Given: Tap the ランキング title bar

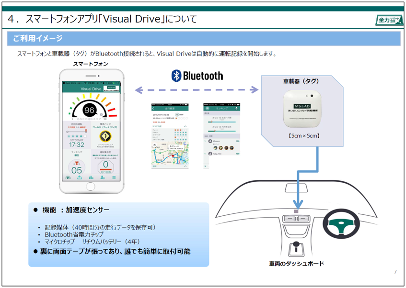Looking at the screenshot, I should click(x=221, y=108).
